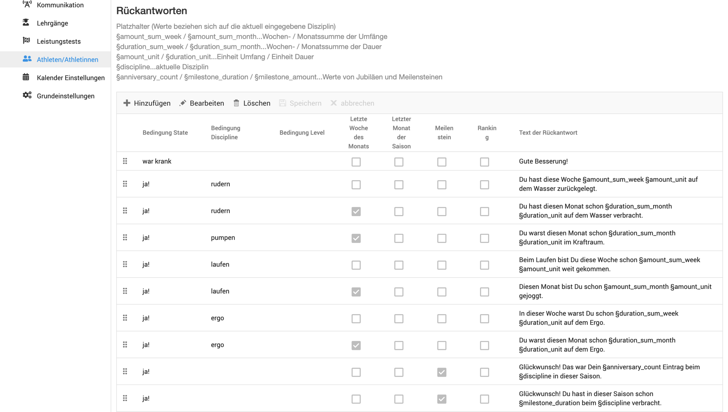Viewport: 728px width, 412px height.
Task: Click 'Bedingung State' column header
Action: pyautogui.click(x=165, y=132)
